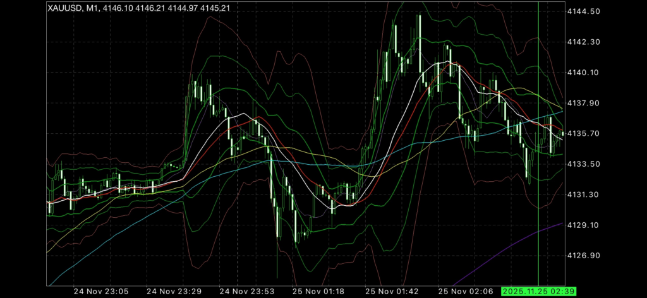Click the 4126.90 price axis label

(x=584, y=256)
